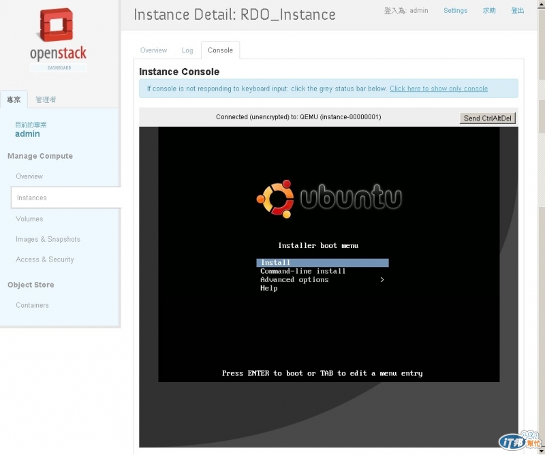Screen dimensions: 545x455
Task: Click the 登出 sign out link
Action: (x=518, y=10)
